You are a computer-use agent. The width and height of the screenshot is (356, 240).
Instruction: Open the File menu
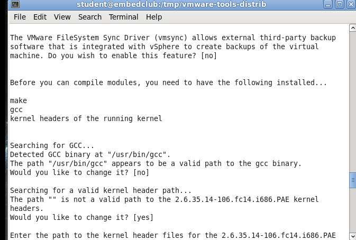tap(20, 17)
